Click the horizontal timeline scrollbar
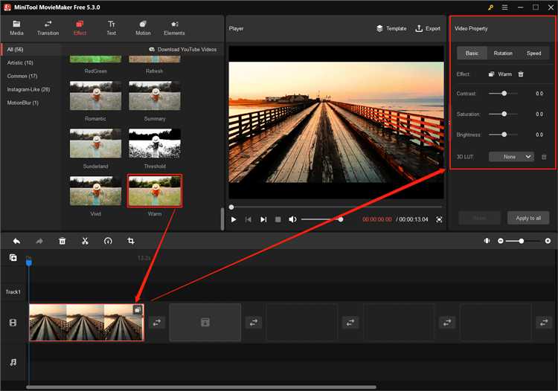The width and height of the screenshot is (558, 391). pos(201,387)
